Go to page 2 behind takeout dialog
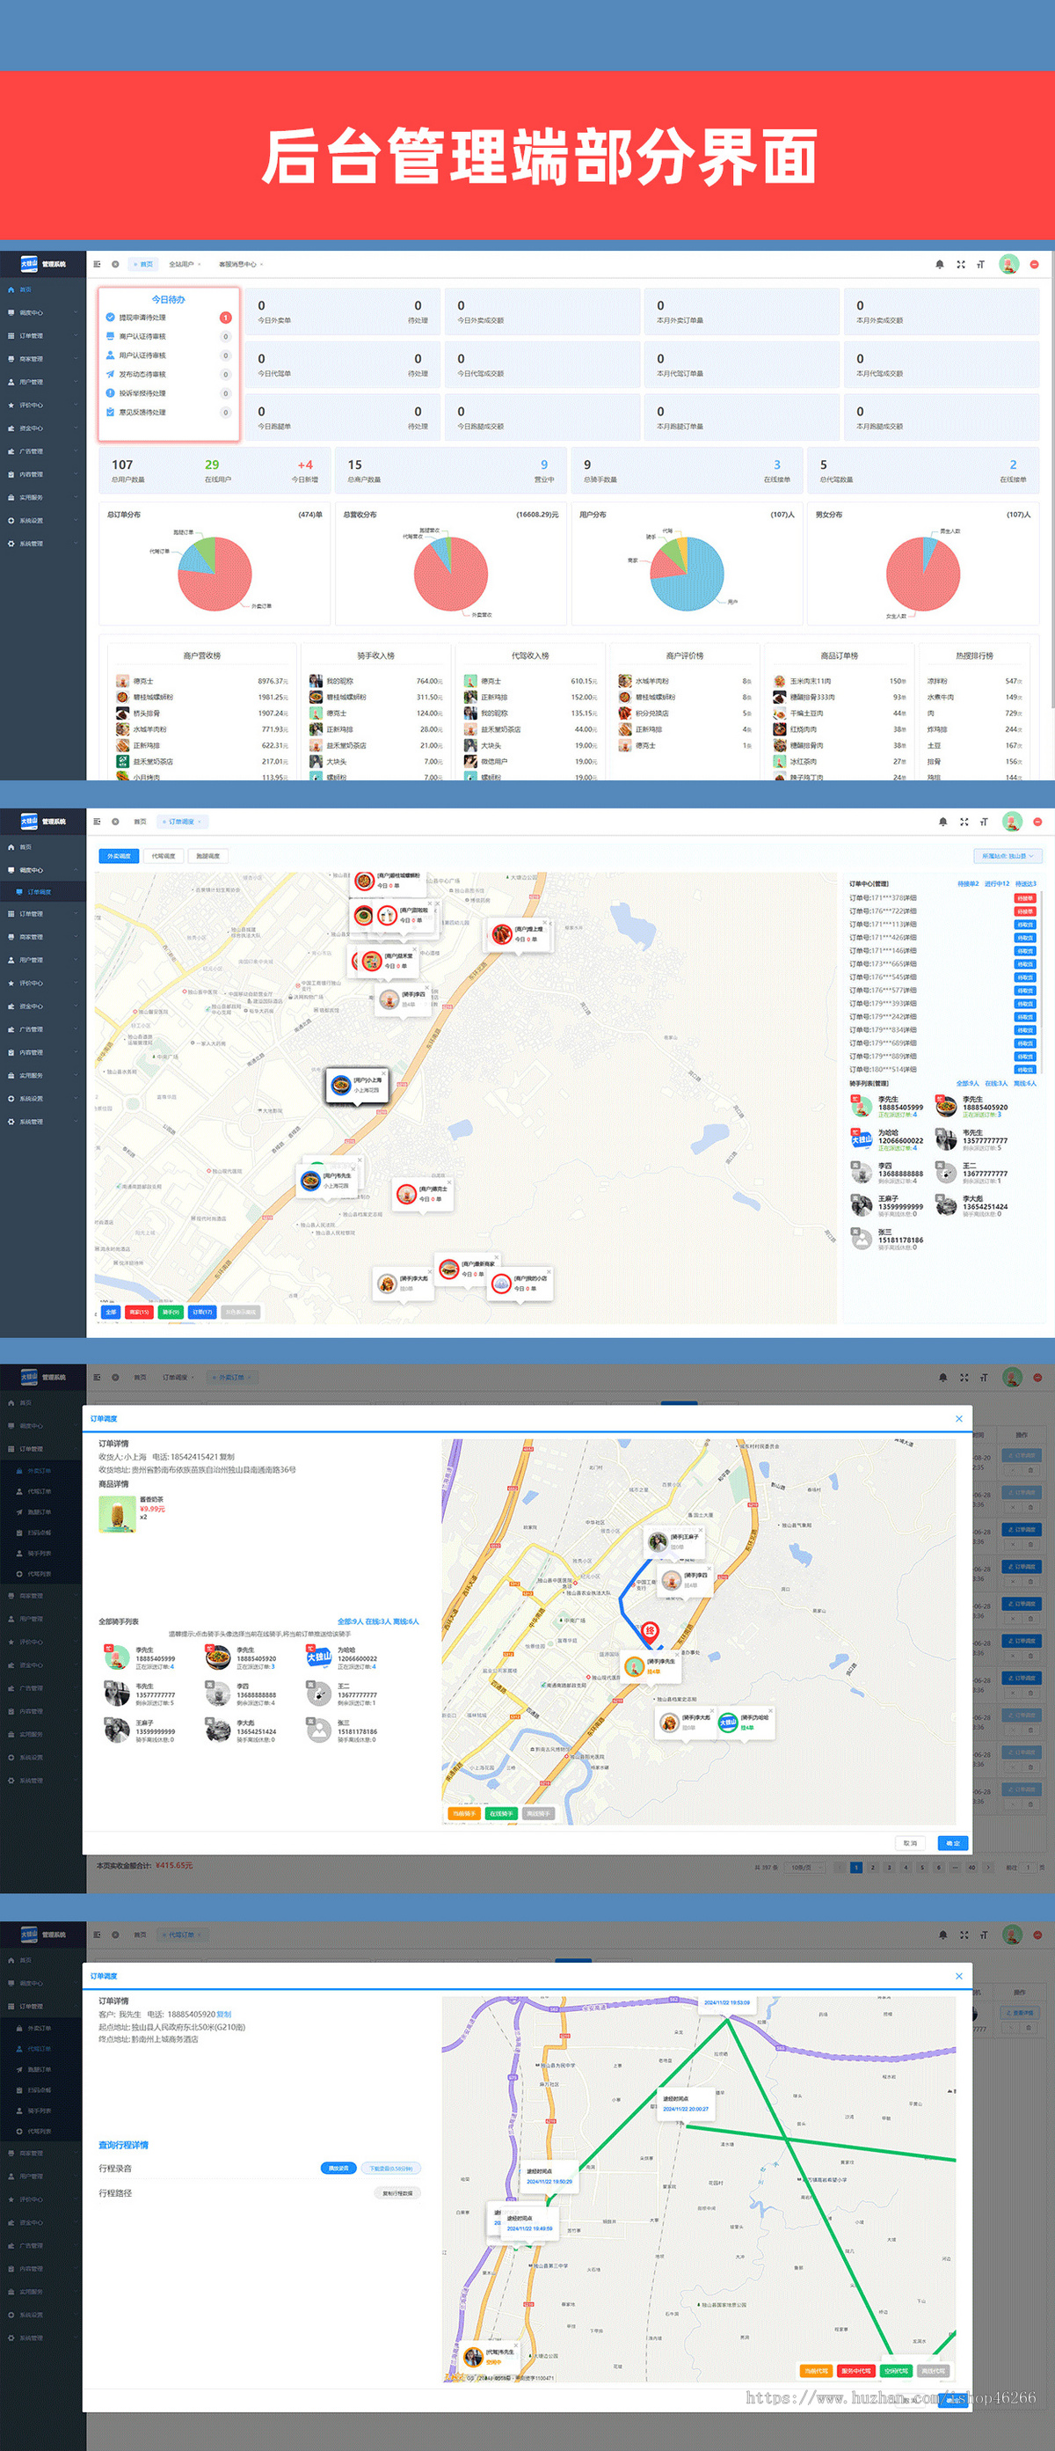The width and height of the screenshot is (1055, 2451). 872,1868
